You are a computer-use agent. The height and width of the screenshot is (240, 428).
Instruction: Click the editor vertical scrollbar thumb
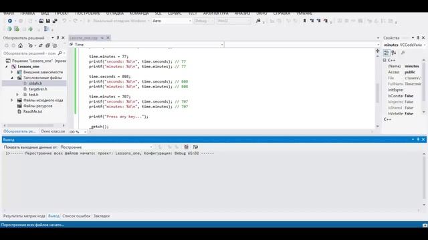pos(377,93)
